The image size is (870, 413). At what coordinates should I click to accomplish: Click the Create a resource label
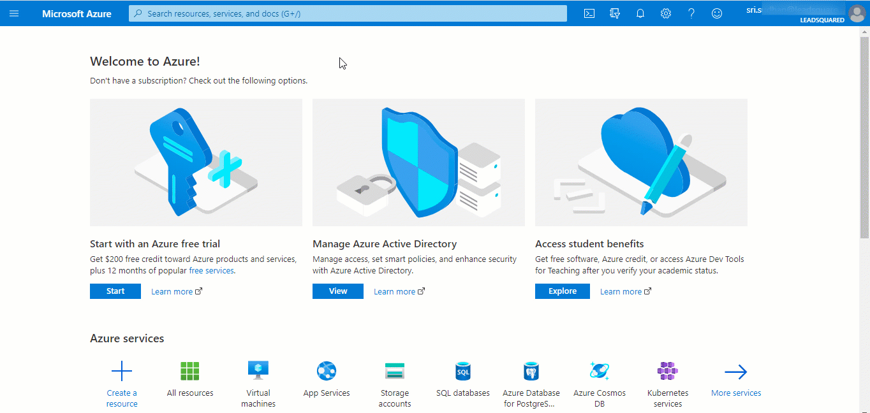tap(122, 398)
